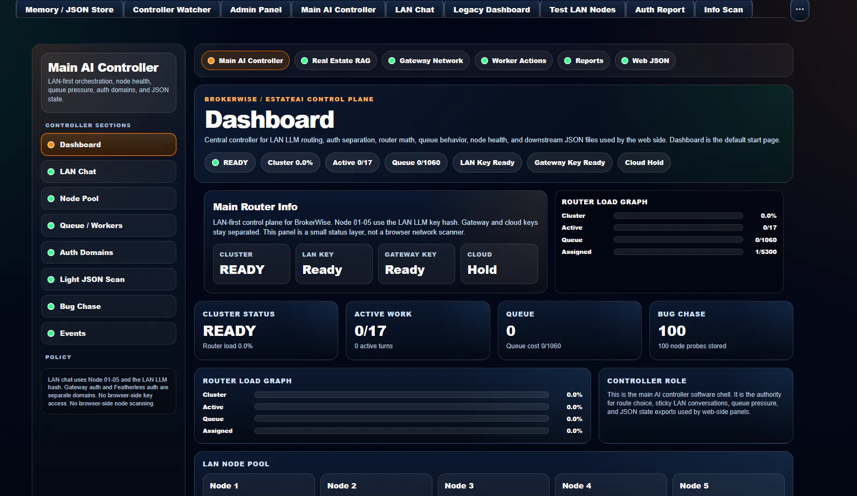This screenshot has width=857, height=496.
Task: Click the Active bar in lower load graph
Action: [401, 407]
